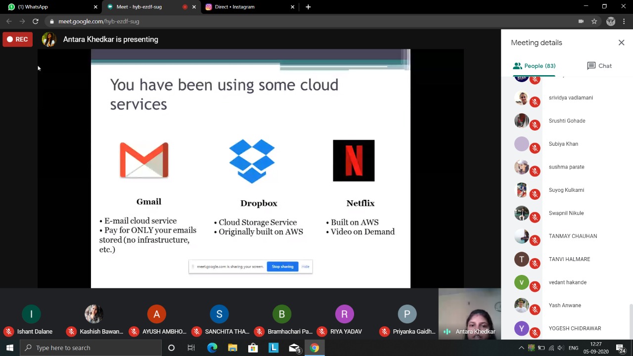Click the Dropbox logo on slide
This screenshot has width=633, height=356.
[252, 161]
